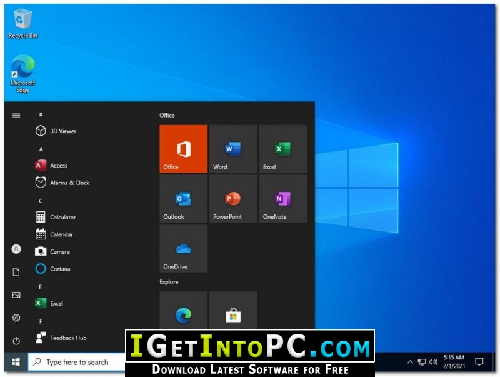Click the 'A' letter header in app list

pyautogui.click(x=41, y=149)
